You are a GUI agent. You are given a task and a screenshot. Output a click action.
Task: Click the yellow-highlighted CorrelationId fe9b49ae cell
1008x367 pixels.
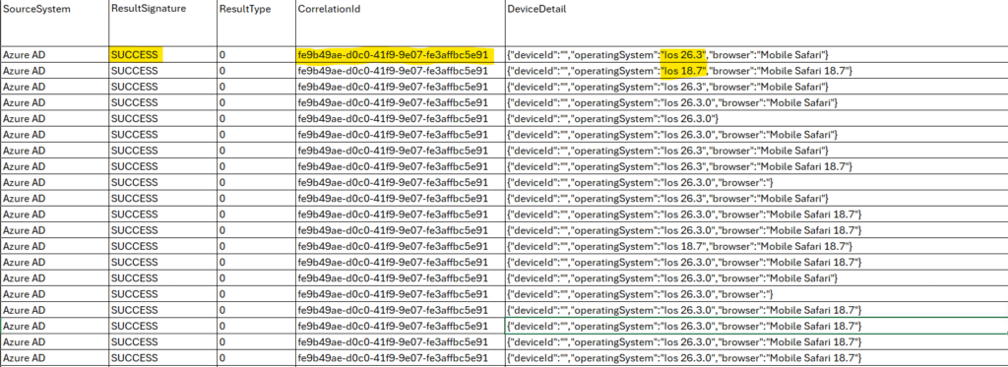tap(400, 55)
